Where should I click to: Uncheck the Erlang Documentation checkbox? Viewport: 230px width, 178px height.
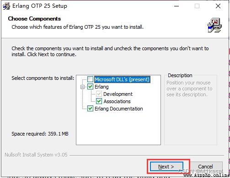90,109
